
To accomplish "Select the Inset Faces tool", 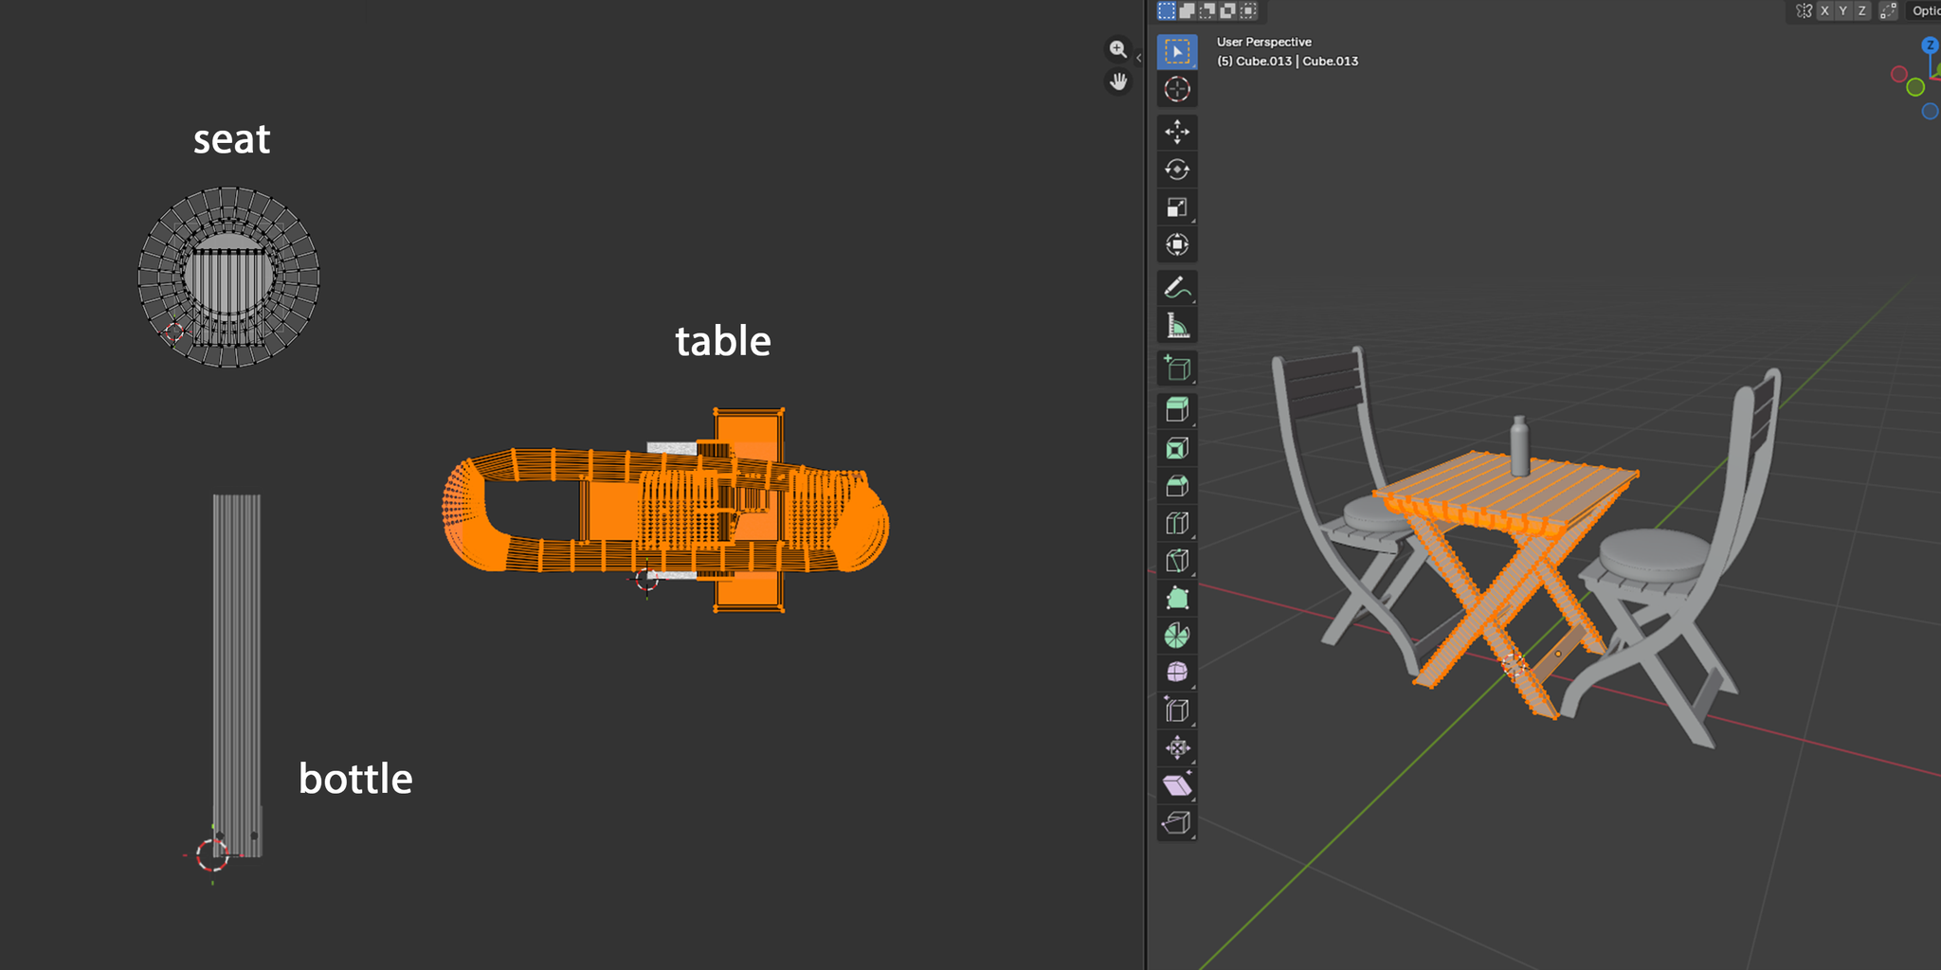I will coord(1177,448).
